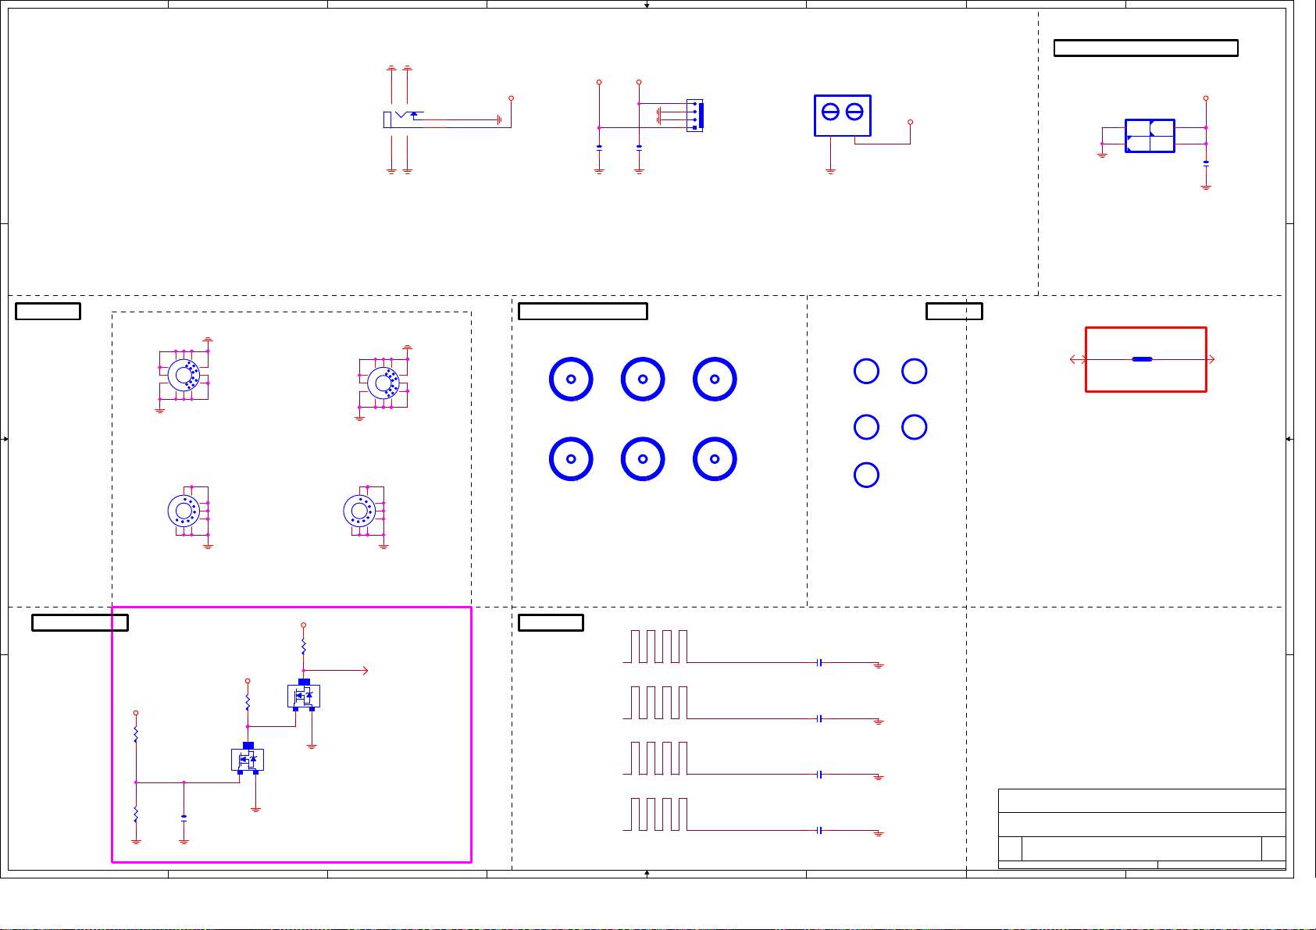Image resolution: width=1316 pixels, height=930 pixels.
Task: Select the four-pin header connector symbol
Action: point(695,116)
